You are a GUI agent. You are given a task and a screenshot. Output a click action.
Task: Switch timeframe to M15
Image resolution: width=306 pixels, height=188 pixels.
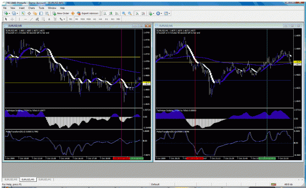(x=83, y=19)
